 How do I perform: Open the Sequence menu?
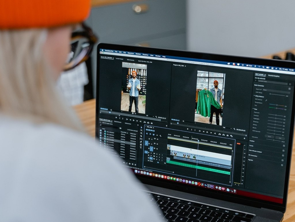pyautogui.click(x=131, y=53)
